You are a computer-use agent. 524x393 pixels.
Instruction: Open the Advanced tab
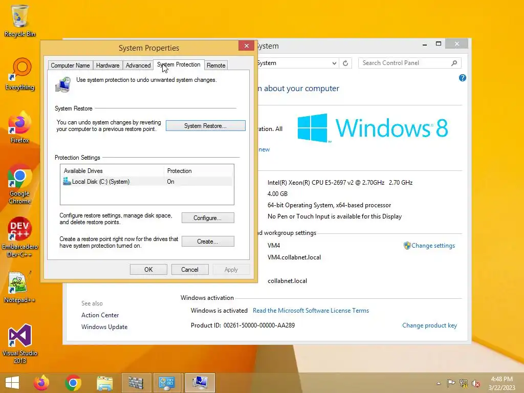click(138, 65)
